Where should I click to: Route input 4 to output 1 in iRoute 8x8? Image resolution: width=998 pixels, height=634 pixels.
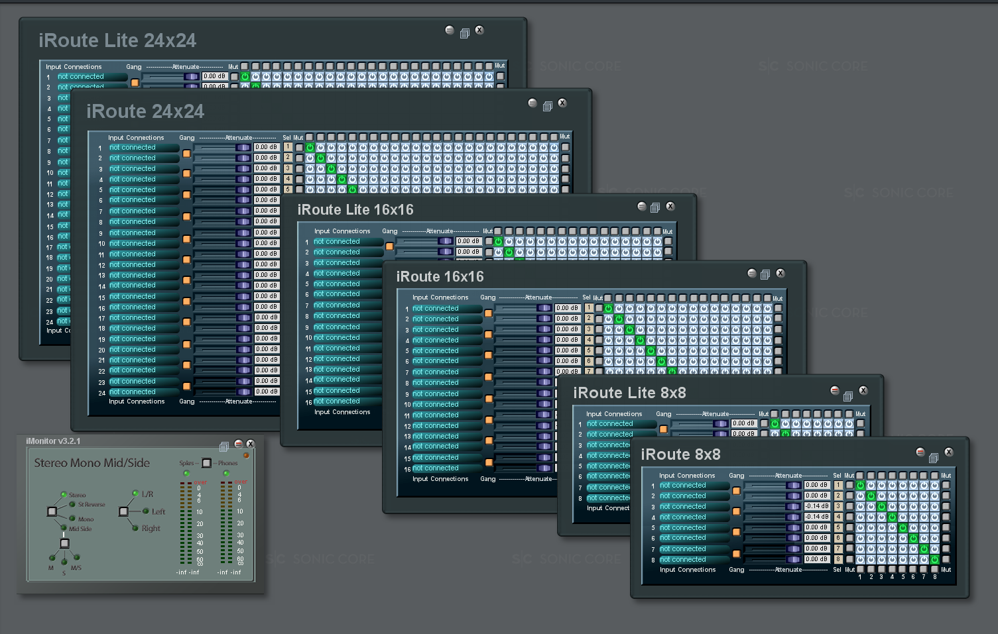pyautogui.click(x=860, y=517)
